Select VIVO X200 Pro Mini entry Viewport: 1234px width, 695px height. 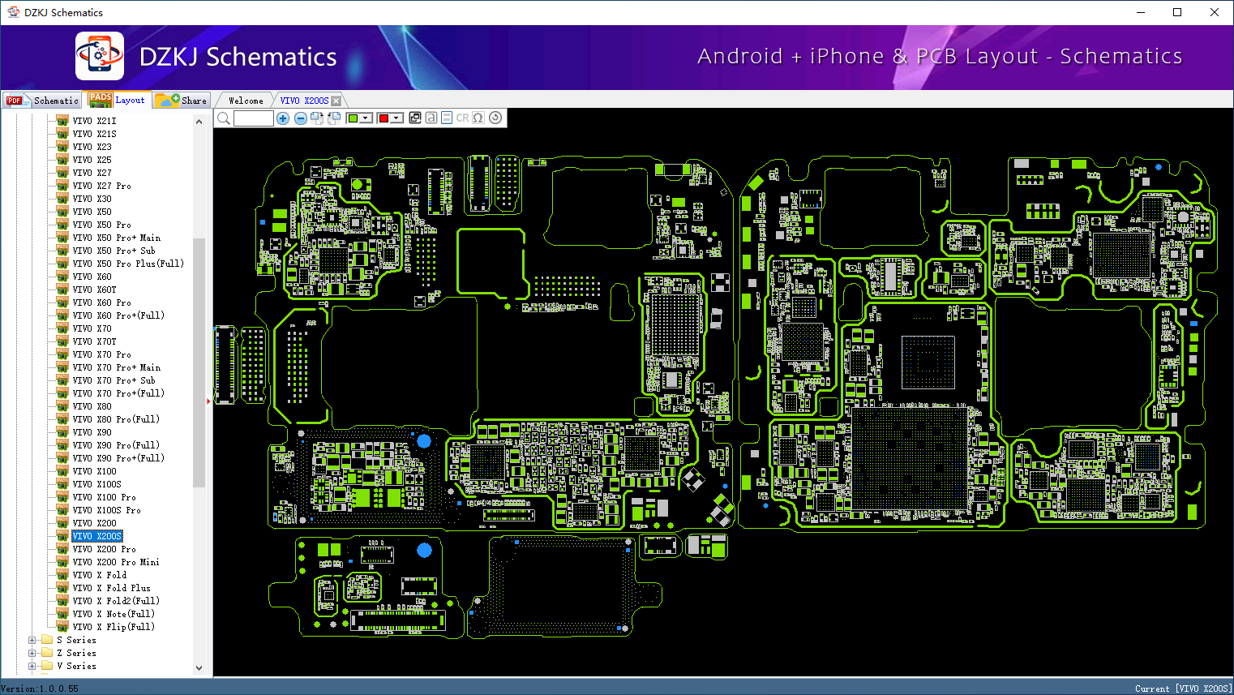(116, 562)
